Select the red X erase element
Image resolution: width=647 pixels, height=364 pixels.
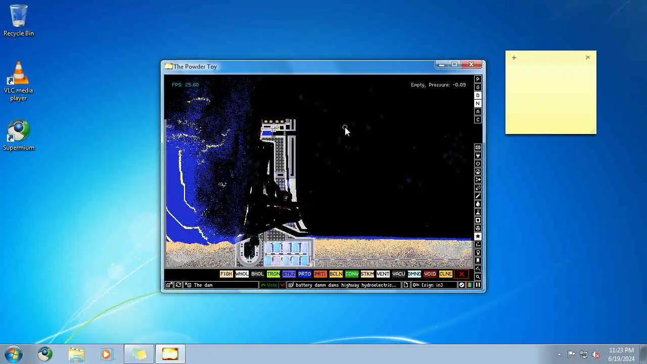pos(461,274)
